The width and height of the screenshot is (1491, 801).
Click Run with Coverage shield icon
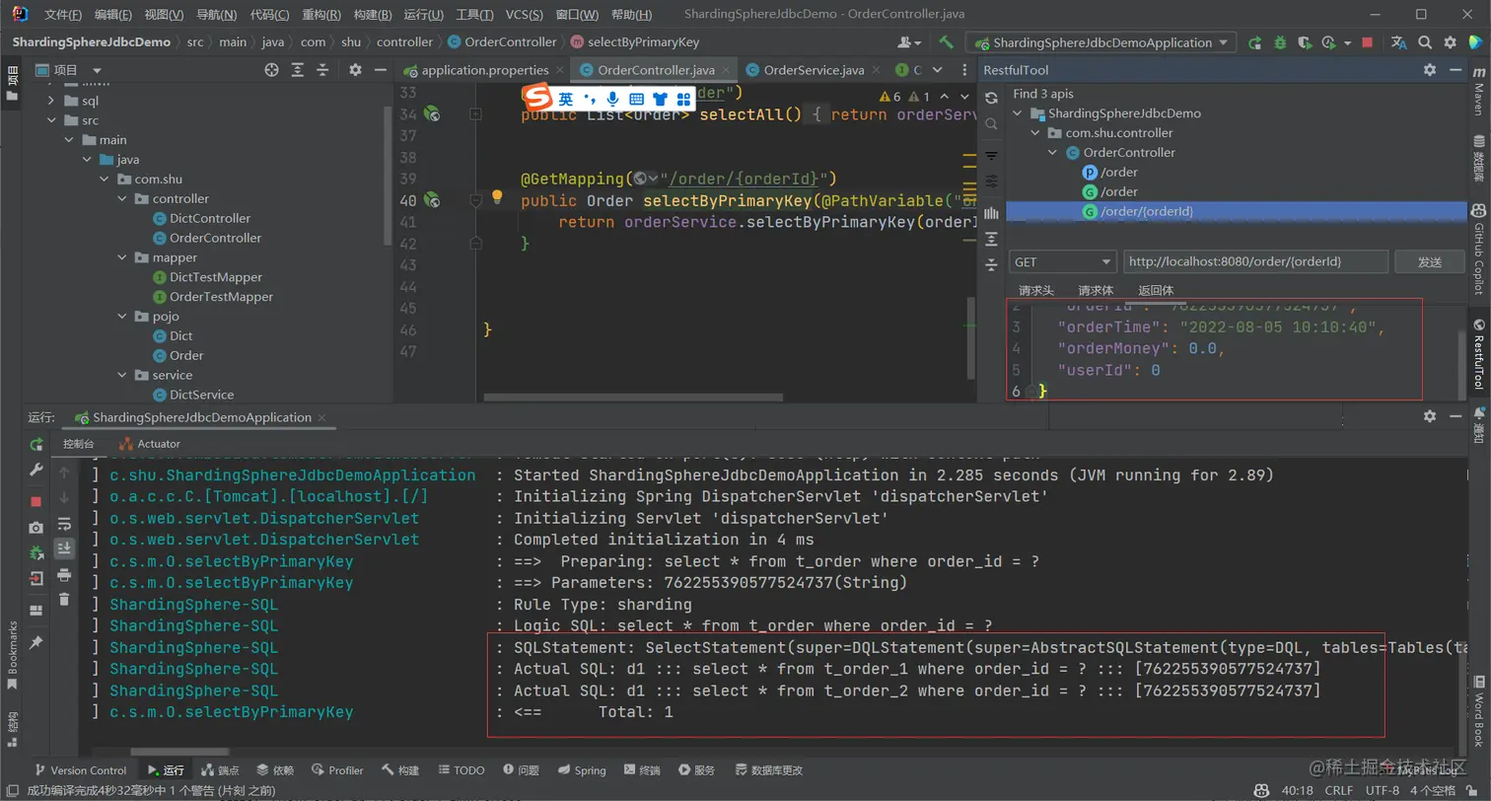[x=1305, y=42]
